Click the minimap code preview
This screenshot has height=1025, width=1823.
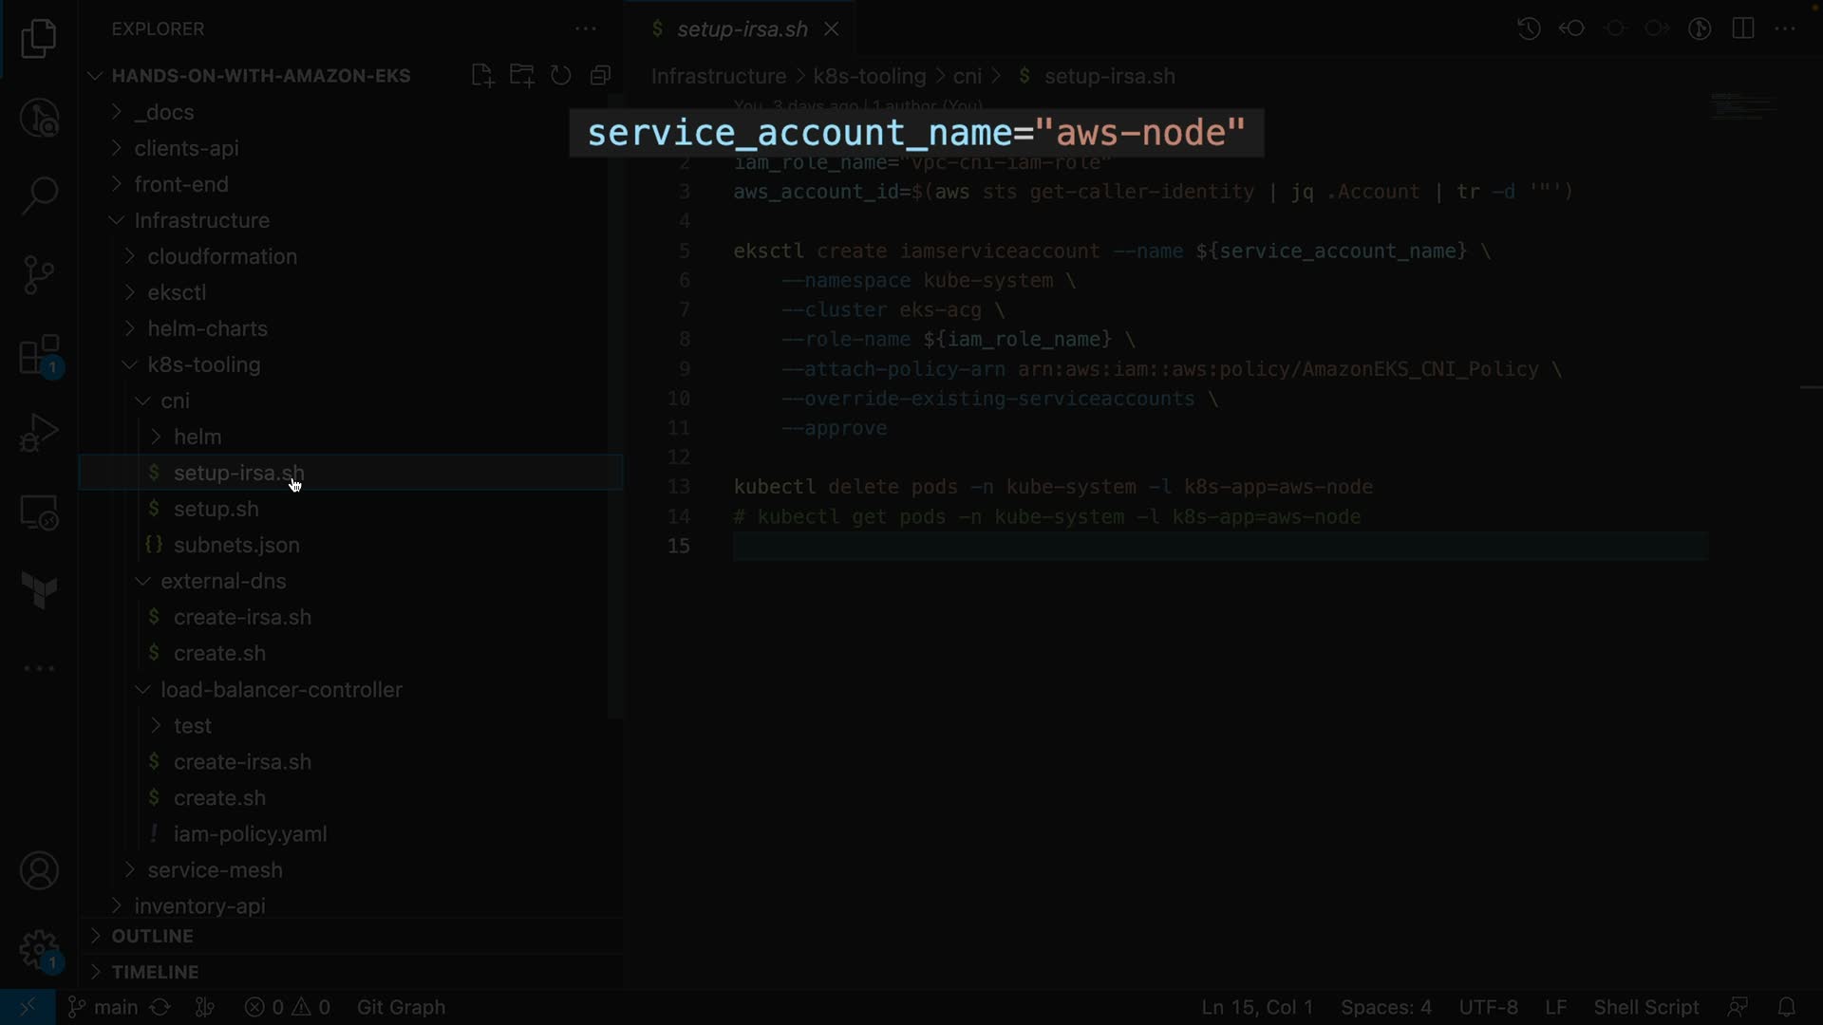tap(1743, 106)
